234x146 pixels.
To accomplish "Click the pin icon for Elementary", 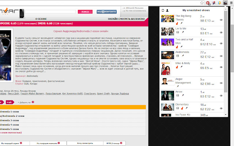I will coord(186,108).
